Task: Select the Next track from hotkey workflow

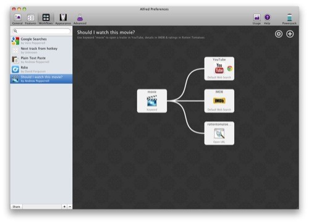Action: pos(41,50)
